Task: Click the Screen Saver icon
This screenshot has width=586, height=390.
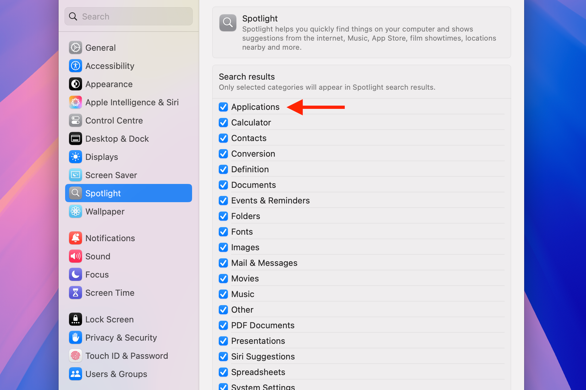Action: pyautogui.click(x=75, y=175)
